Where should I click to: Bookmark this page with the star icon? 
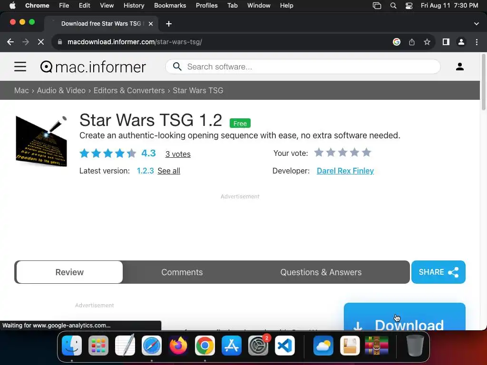(427, 42)
